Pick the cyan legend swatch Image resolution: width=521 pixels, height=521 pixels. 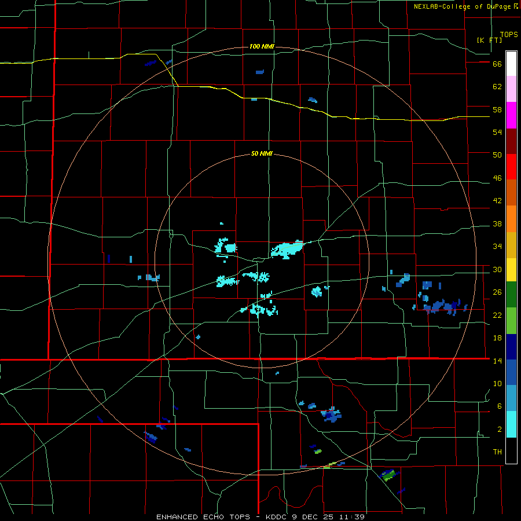[511, 424]
